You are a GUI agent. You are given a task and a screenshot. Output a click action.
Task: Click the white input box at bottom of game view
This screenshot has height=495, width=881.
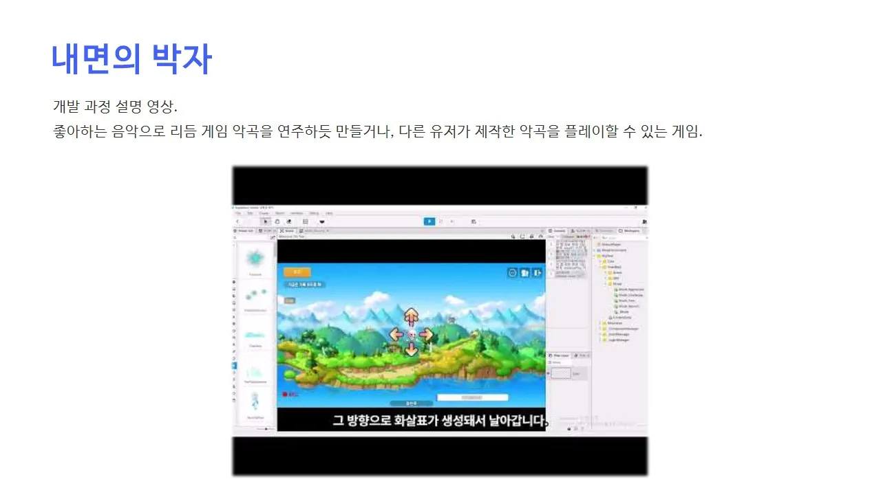pyautogui.click(x=473, y=397)
